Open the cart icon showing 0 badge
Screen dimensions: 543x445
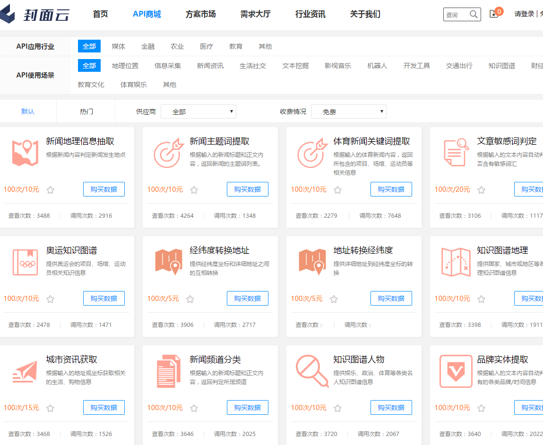494,14
